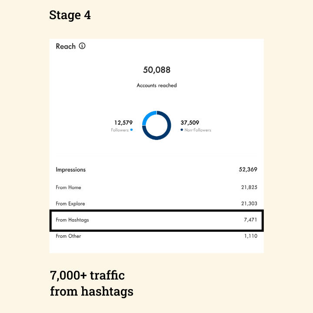Click the 52,369 impressions total
The width and height of the screenshot is (313, 313).
(x=248, y=170)
